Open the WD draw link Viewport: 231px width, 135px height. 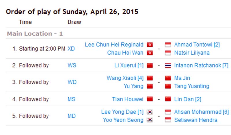[x=72, y=82]
